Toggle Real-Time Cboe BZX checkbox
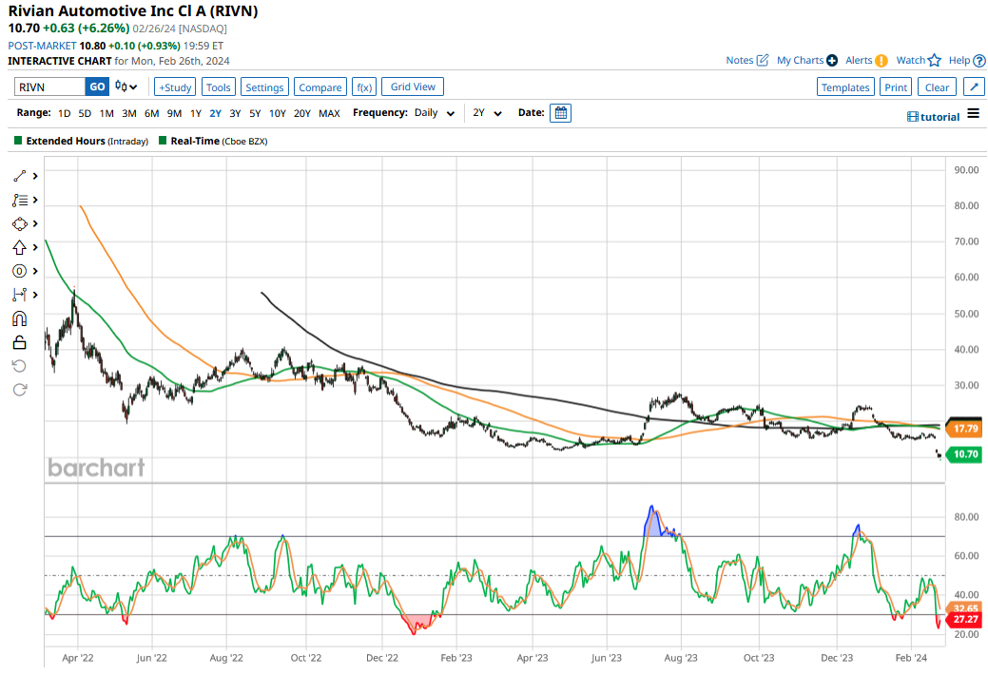 coord(163,141)
